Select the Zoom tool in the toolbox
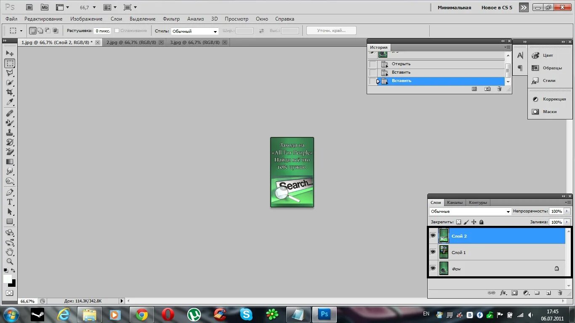Screen dimensions: 575x323 click(10, 262)
